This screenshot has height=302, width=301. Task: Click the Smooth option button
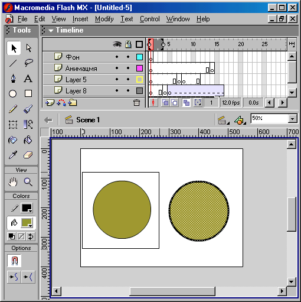pos(14,277)
